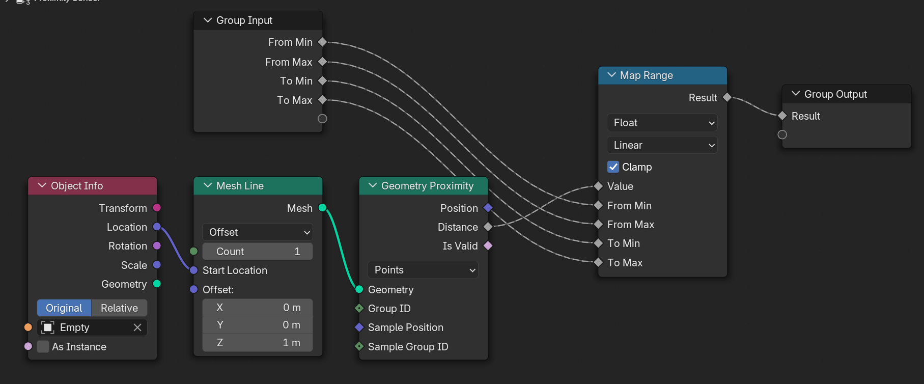Image resolution: width=924 pixels, height=384 pixels.
Task: Open the Points target element dropdown
Action: tap(423, 270)
